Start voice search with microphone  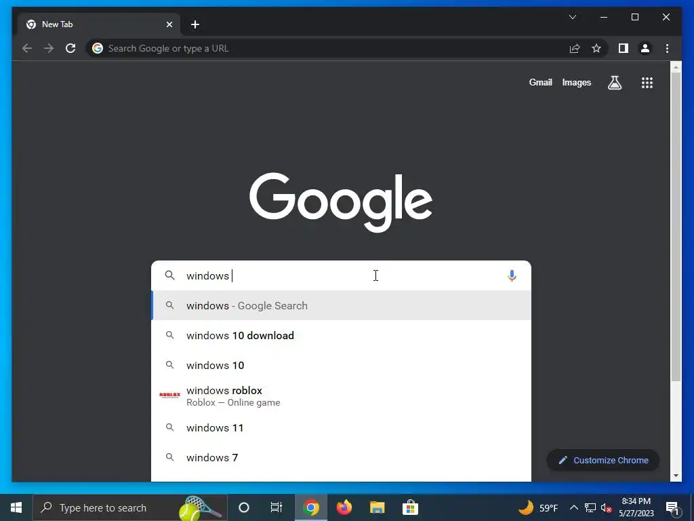512,275
